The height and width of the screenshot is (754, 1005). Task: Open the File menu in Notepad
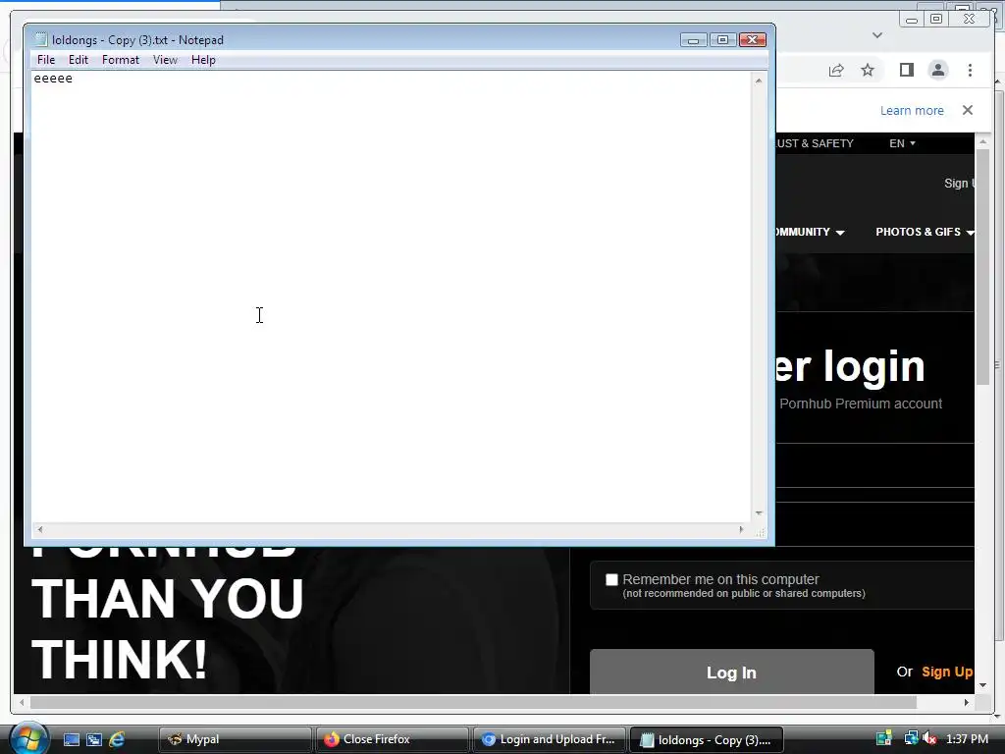click(x=45, y=60)
